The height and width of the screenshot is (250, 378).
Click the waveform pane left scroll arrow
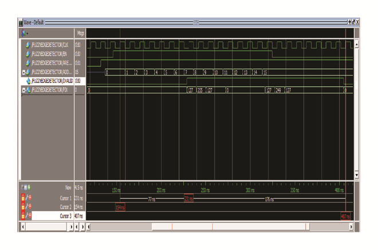89,227
